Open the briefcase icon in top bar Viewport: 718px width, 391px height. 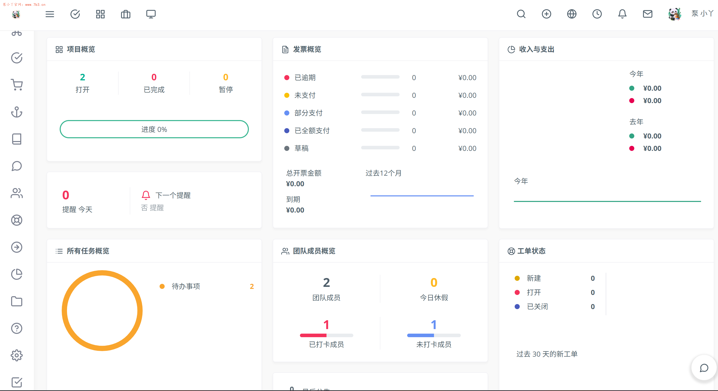coord(125,14)
